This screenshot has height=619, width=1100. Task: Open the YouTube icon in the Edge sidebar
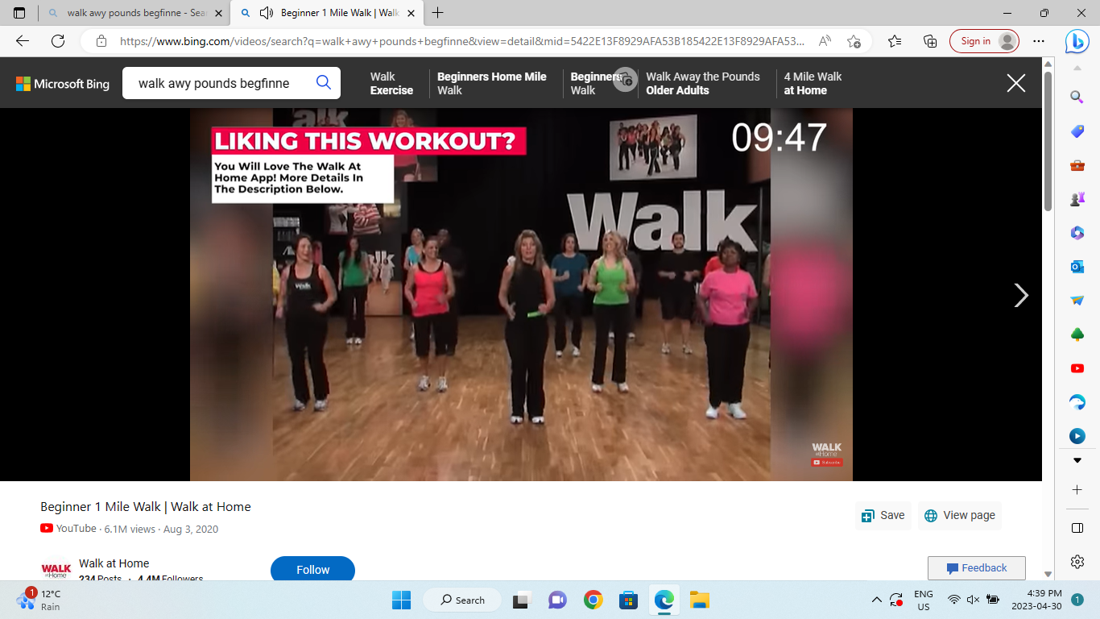tap(1077, 368)
